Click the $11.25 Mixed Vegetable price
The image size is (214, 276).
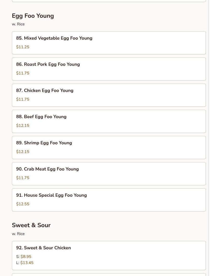(23, 47)
